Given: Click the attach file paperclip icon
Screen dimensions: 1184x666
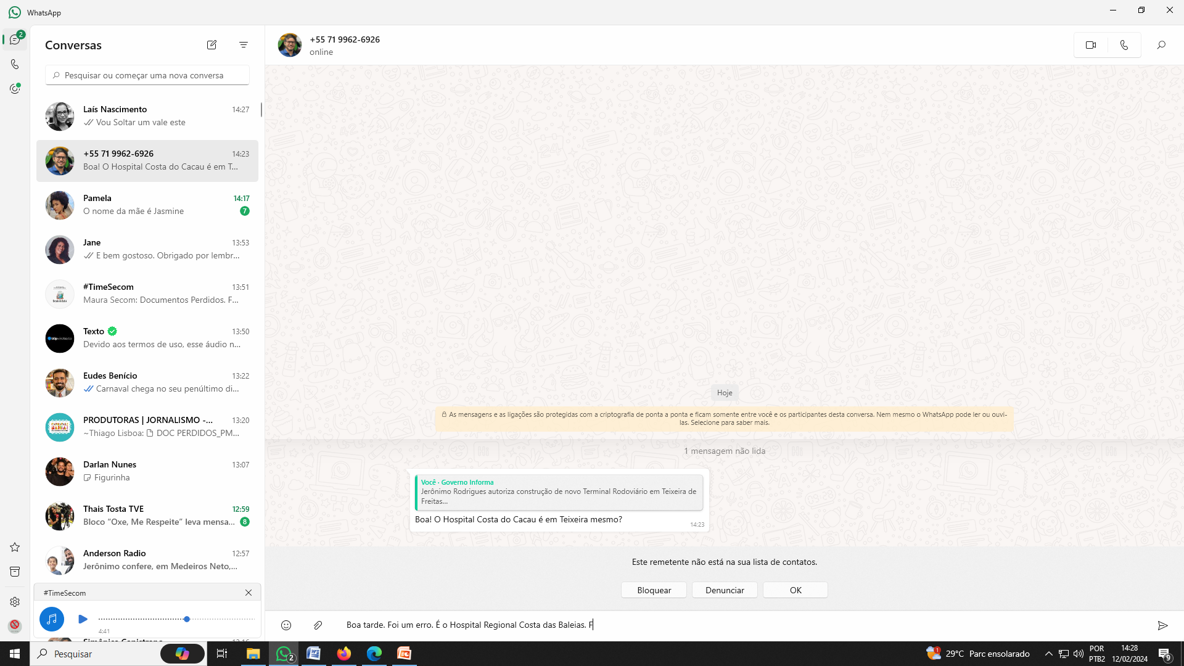Looking at the screenshot, I should [x=318, y=625].
